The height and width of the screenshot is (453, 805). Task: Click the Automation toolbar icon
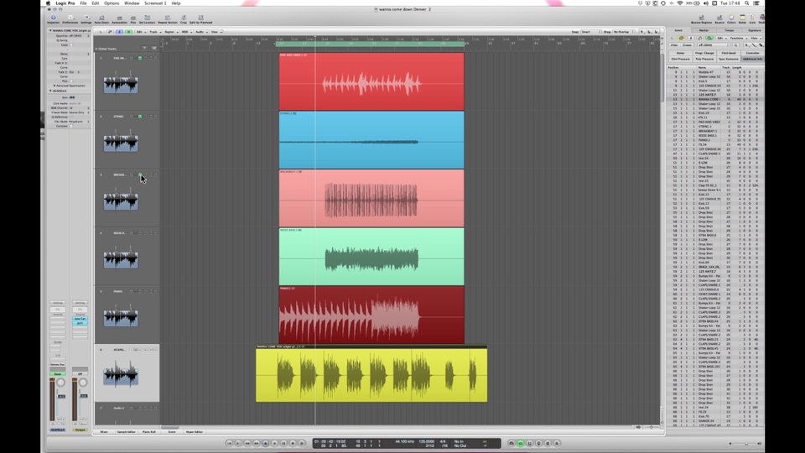tap(119, 19)
